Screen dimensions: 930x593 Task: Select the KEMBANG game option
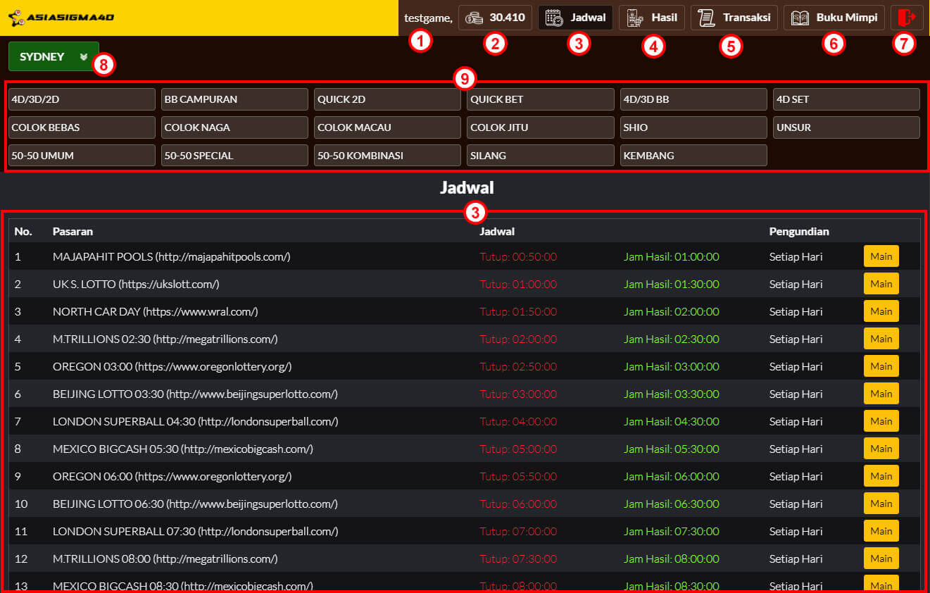[693, 156]
